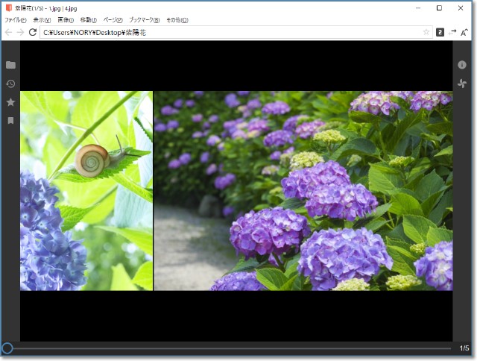The width and height of the screenshot is (477, 361).
Task: Click the forward arrow button
Action: (x=20, y=33)
